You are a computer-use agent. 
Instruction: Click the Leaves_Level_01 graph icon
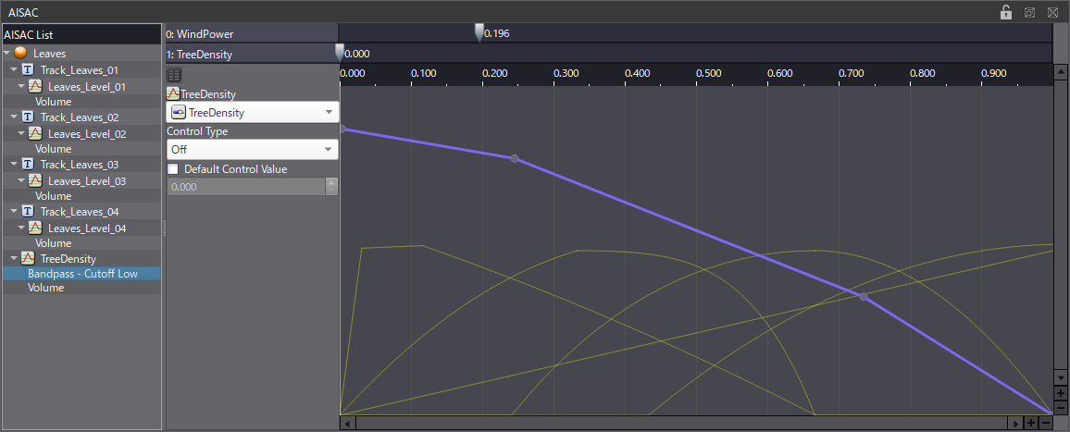point(36,87)
